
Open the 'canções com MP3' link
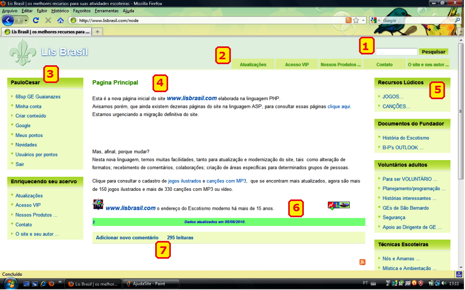coord(226,181)
